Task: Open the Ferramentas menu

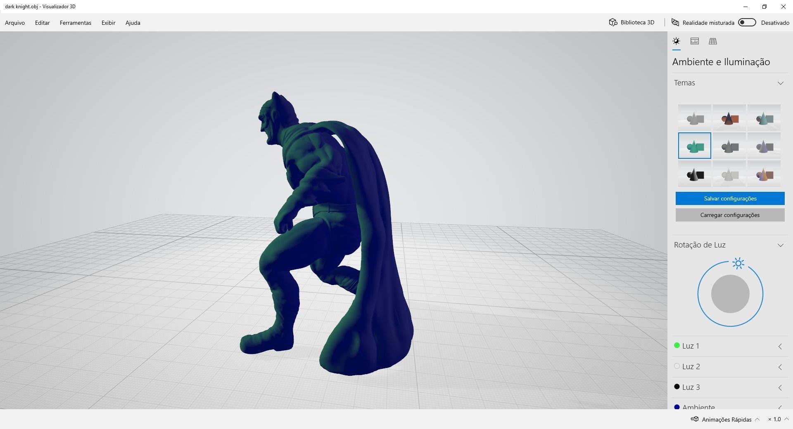Action: 76,23
